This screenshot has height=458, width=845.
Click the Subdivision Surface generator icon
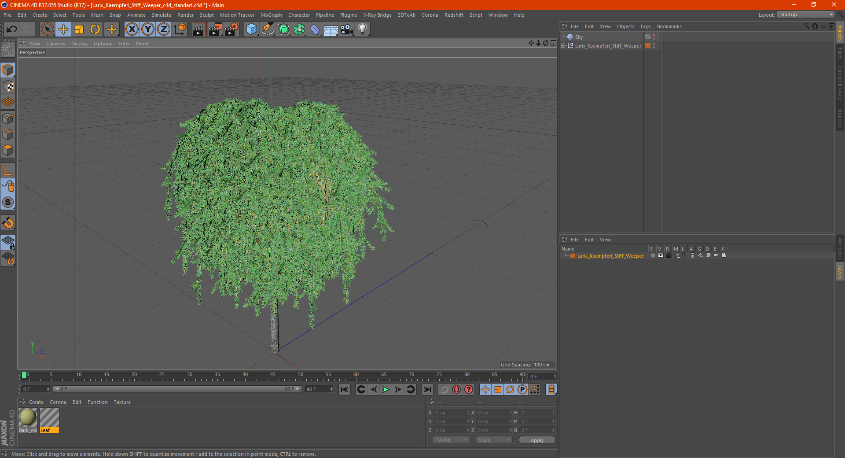pyautogui.click(x=283, y=30)
